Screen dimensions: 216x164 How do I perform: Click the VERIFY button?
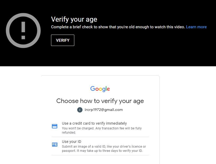63,40
